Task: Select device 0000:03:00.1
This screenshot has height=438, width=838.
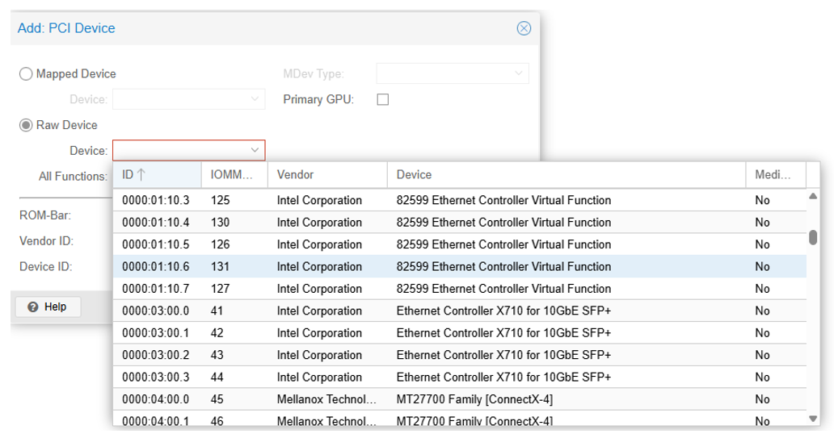Action: 460,333
